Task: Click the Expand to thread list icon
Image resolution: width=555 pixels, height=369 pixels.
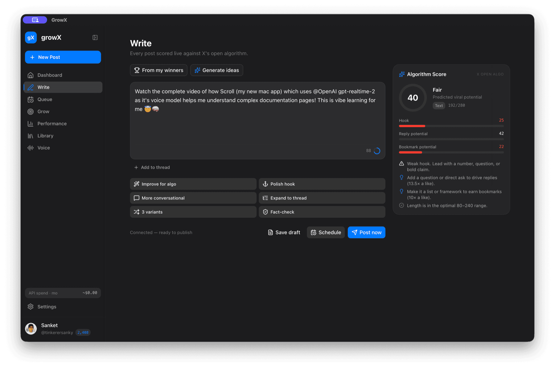Action: 265,198
